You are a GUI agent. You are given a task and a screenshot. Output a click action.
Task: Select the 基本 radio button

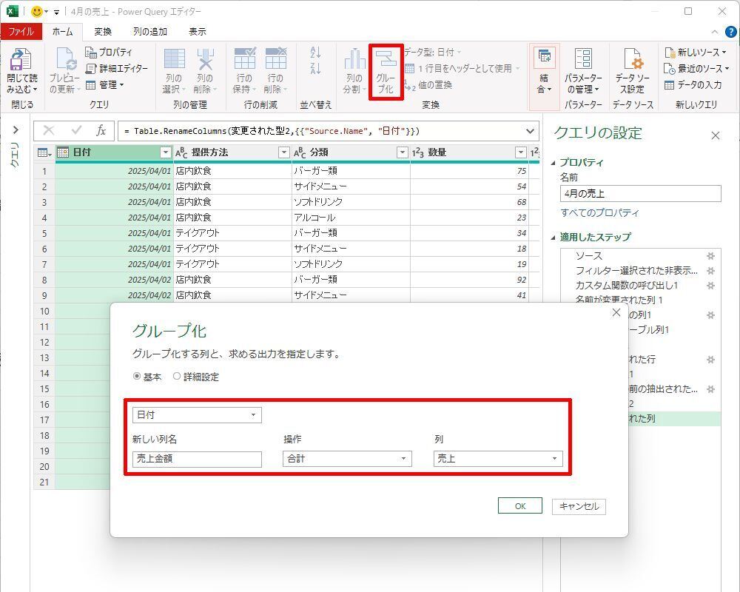click(137, 377)
